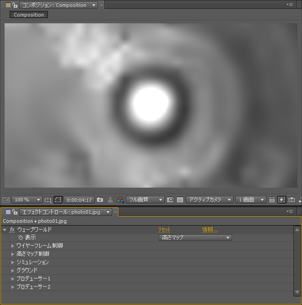Expand シミュレーション group
The height and width of the screenshot is (305, 302).
(x=13, y=263)
